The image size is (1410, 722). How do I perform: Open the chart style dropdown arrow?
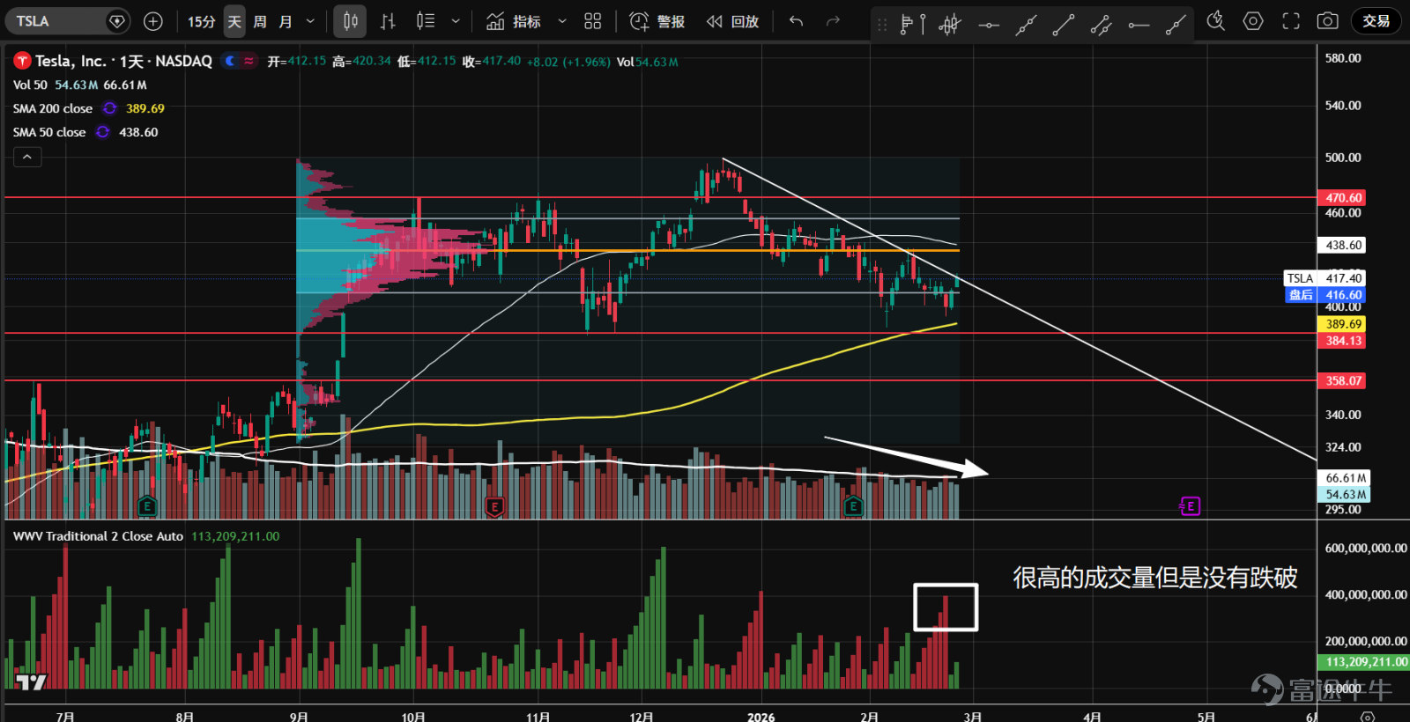(456, 21)
